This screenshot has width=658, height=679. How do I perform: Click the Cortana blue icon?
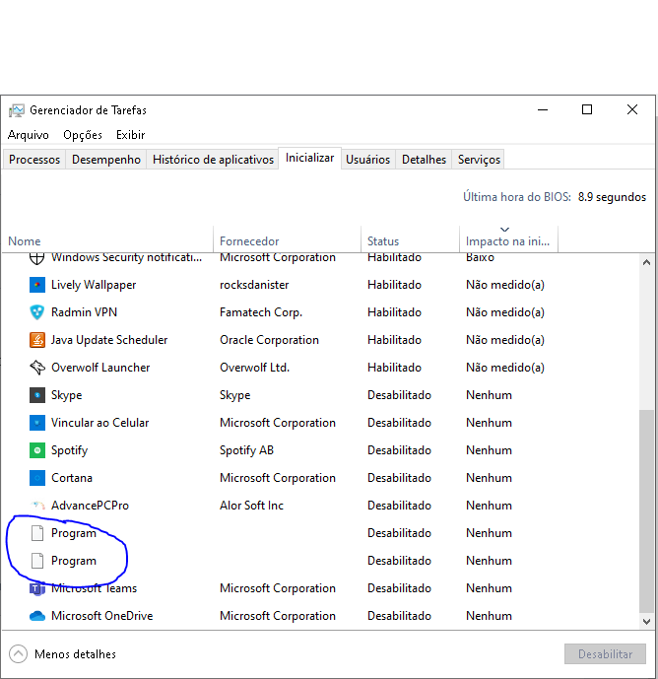37,478
